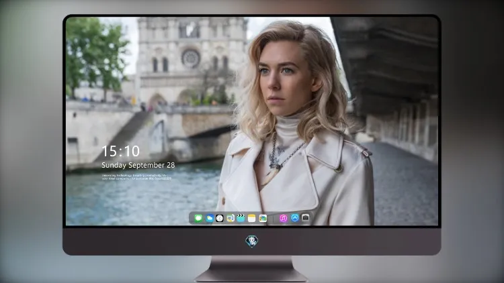Open the green Messages app in dock
Screen dimensions: 504x283
(x=198, y=218)
